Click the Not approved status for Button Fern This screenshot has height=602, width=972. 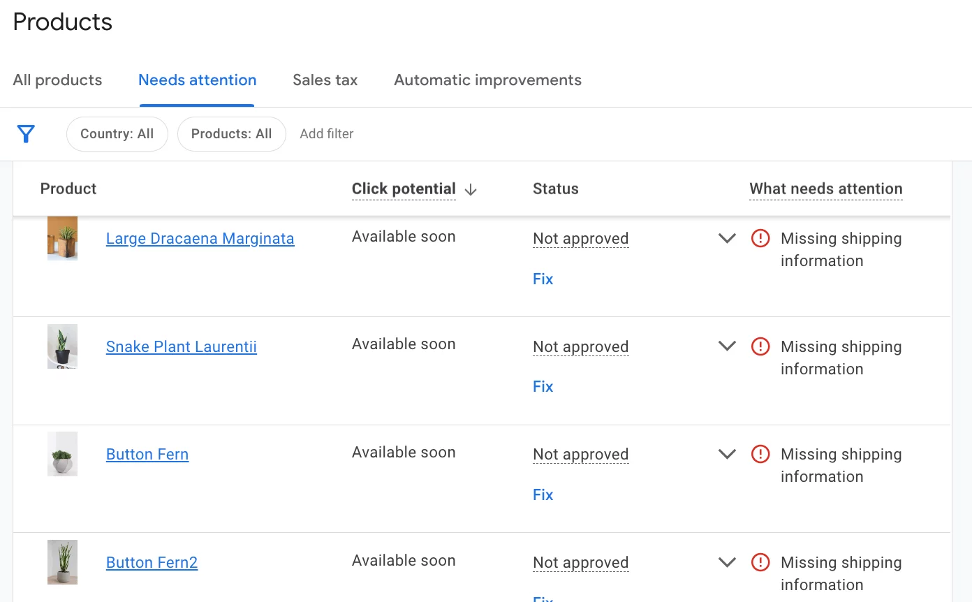click(x=580, y=454)
